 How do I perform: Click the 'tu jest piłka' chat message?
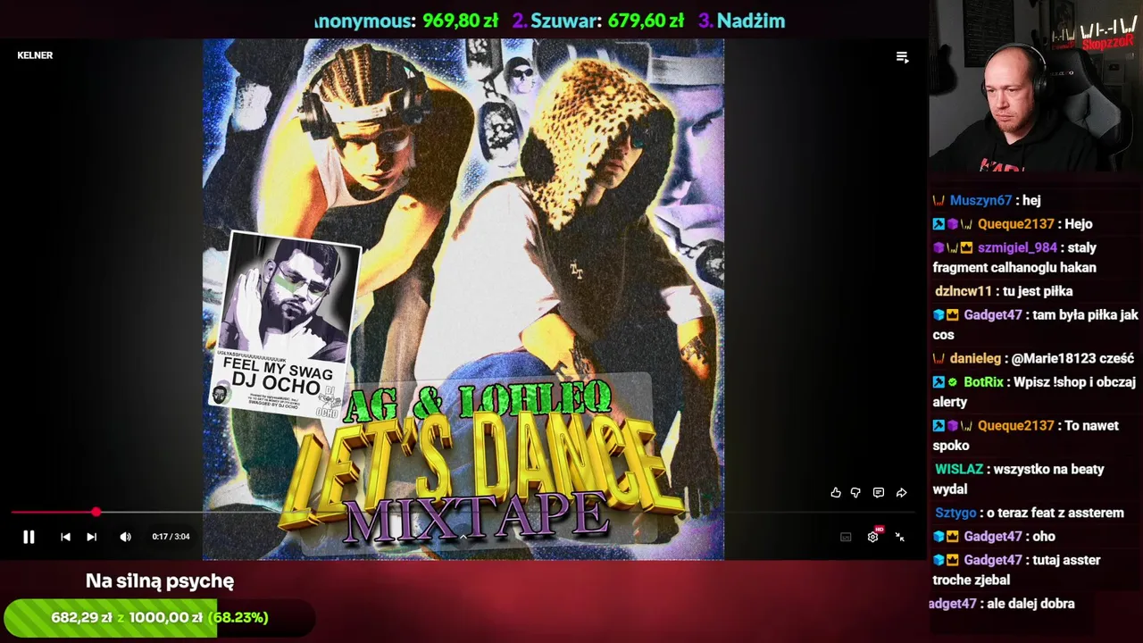click(x=1038, y=291)
